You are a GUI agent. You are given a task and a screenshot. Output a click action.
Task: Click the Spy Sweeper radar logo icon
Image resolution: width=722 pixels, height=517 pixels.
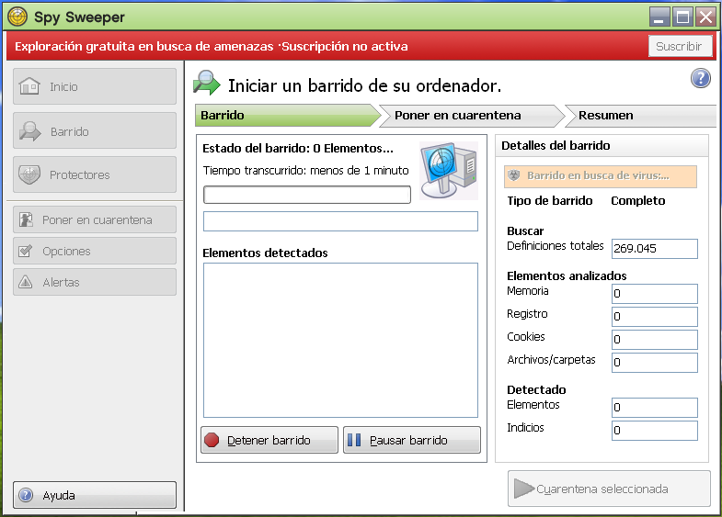point(17,17)
